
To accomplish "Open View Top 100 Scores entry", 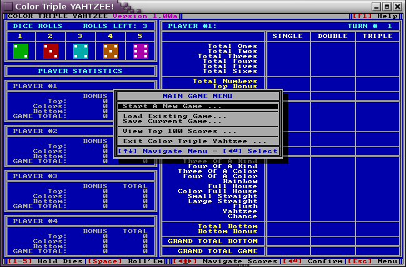I will coord(179,131).
